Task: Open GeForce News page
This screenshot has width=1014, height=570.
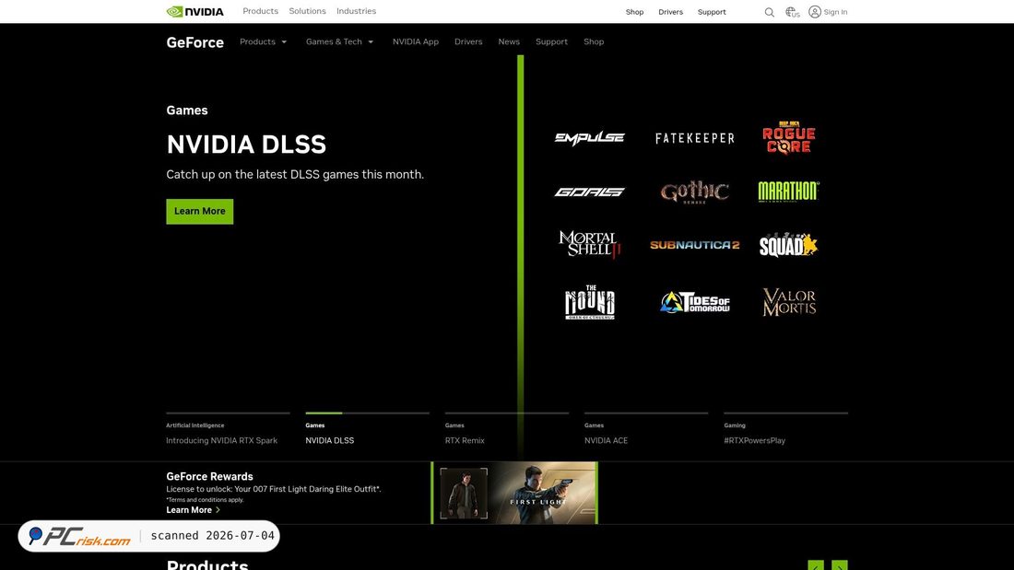Action: pyautogui.click(x=508, y=41)
